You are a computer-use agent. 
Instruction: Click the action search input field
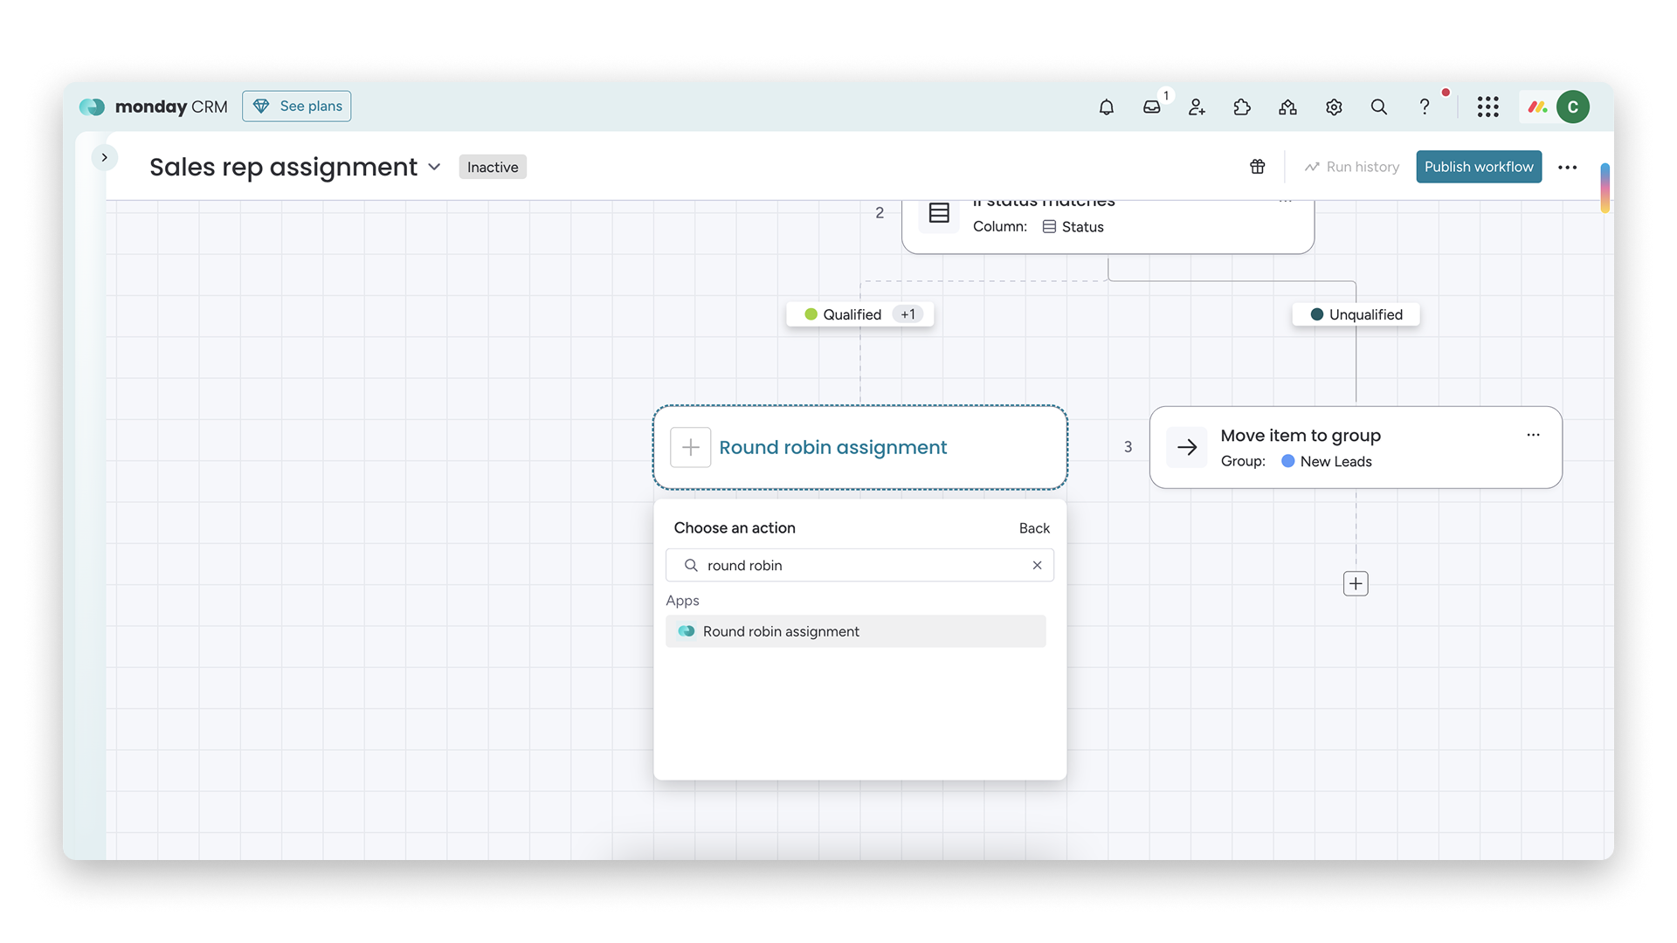click(x=856, y=565)
